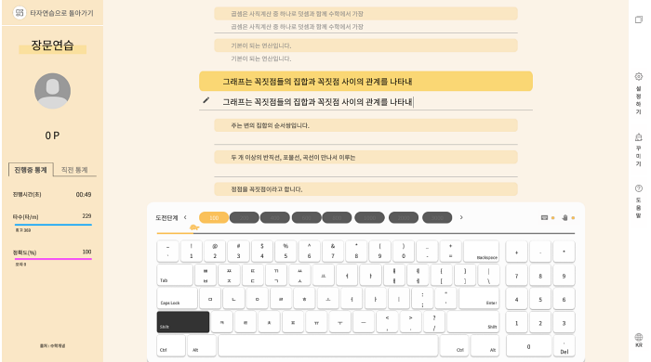Click the numpad 0 key
Viewport: 651px width, 362px height.
pos(528,346)
